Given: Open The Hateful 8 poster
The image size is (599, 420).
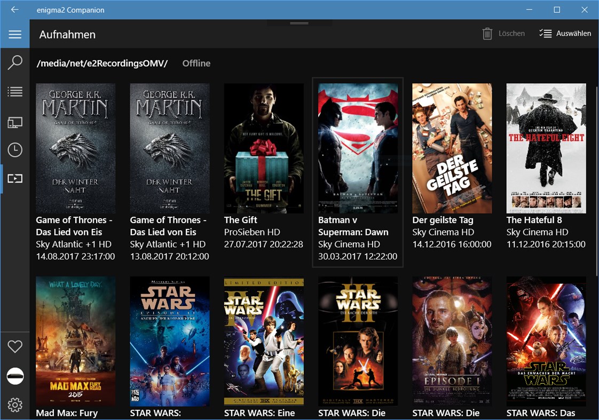Looking at the screenshot, I should pyautogui.click(x=546, y=148).
